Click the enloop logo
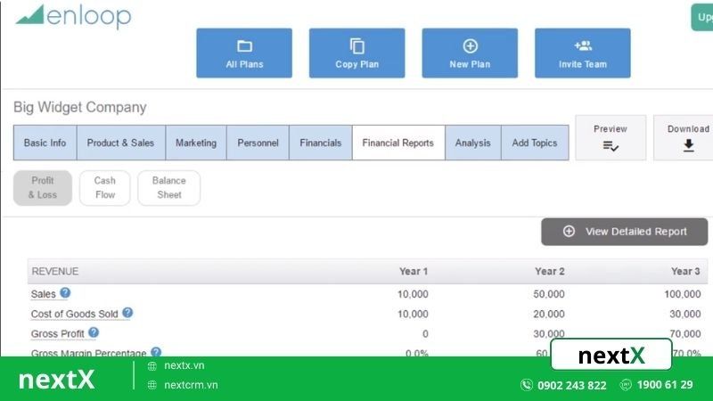713x401 pixels. pos(74,16)
